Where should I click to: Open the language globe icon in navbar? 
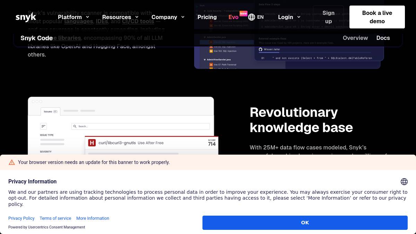[x=252, y=17]
